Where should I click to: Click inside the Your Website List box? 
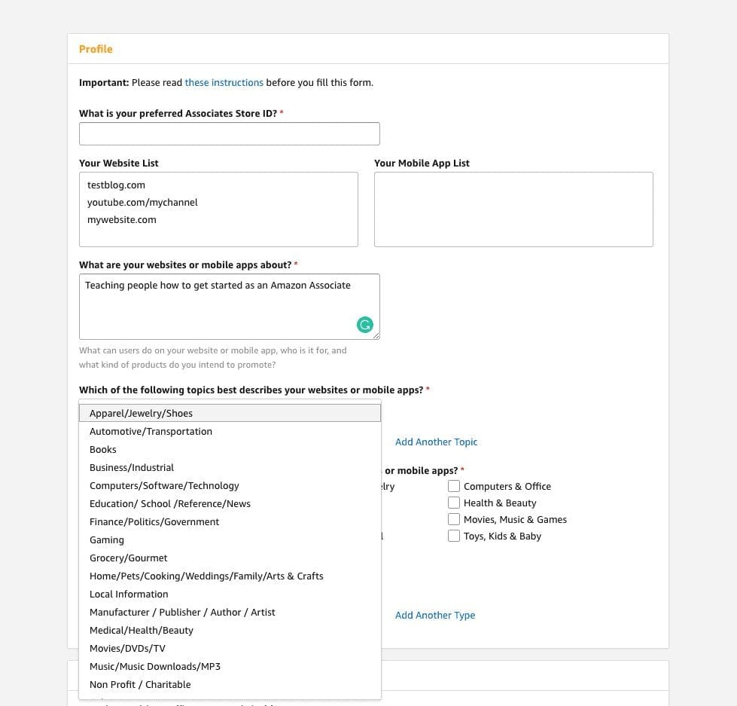(x=218, y=209)
